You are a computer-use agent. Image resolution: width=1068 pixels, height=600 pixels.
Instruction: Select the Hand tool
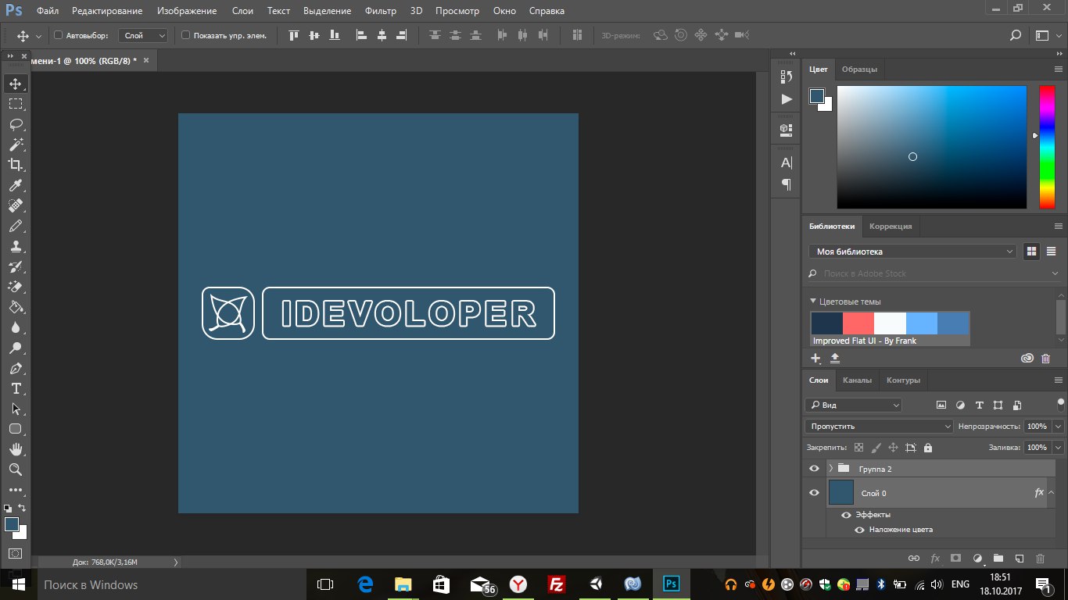click(x=16, y=449)
